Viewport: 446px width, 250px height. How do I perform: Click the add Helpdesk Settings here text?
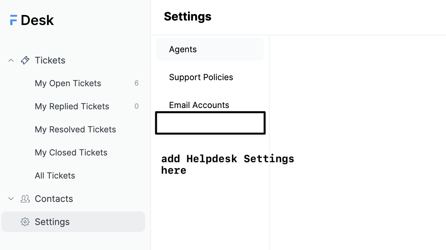(227, 164)
